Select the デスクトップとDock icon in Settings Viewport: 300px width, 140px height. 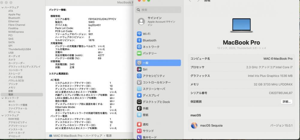(139, 102)
